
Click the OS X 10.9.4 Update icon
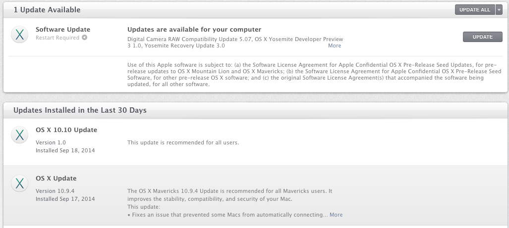[19, 183]
